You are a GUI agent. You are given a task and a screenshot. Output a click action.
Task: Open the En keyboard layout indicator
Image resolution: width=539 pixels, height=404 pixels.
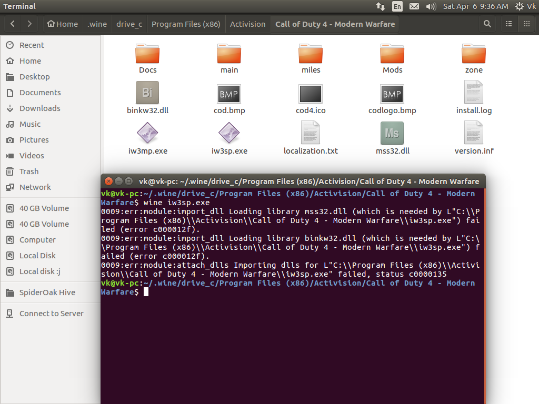coord(397,6)
